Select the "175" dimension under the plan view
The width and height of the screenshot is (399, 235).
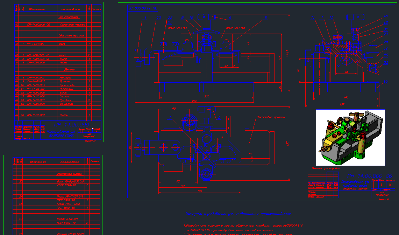pos(200,191)
